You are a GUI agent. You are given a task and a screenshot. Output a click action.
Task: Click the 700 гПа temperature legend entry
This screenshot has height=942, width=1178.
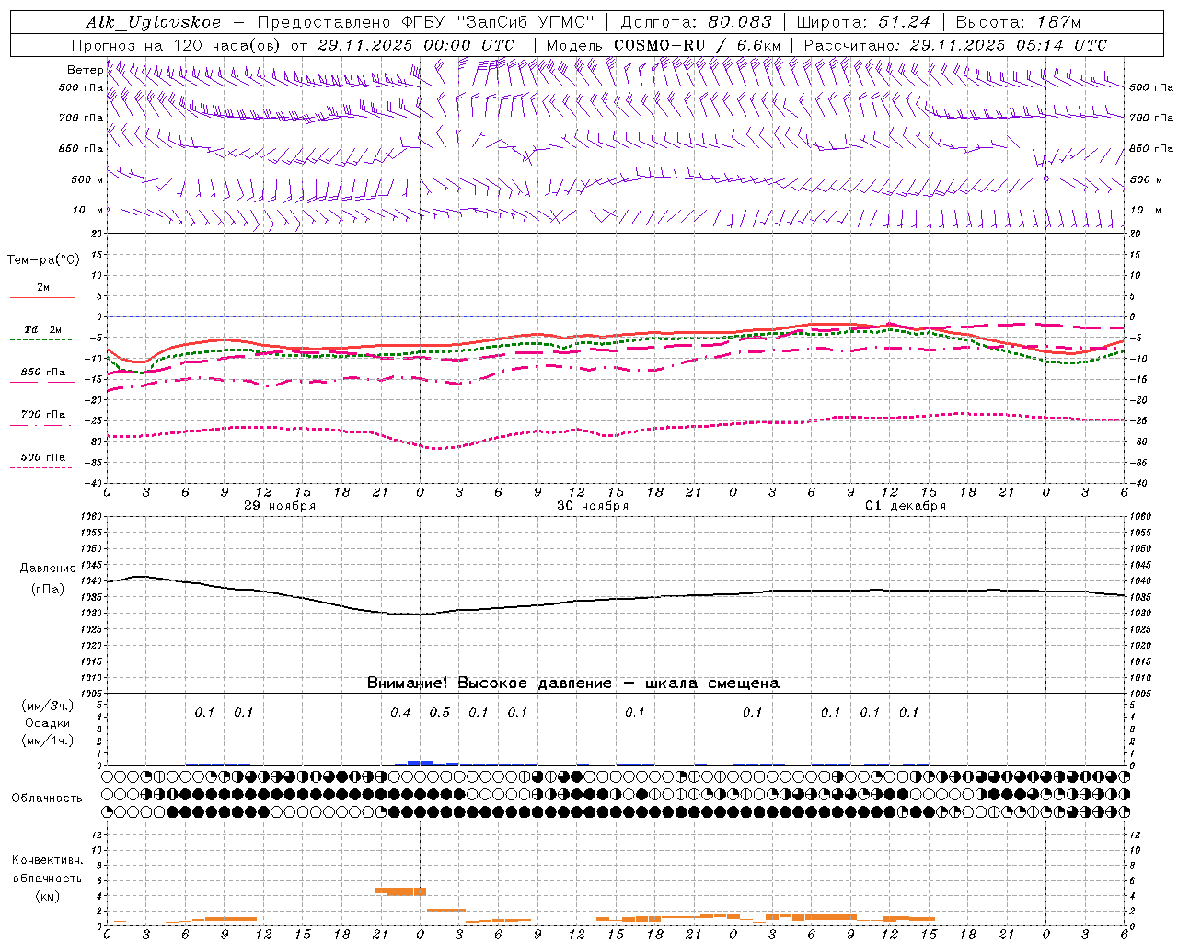coord(42,415)
